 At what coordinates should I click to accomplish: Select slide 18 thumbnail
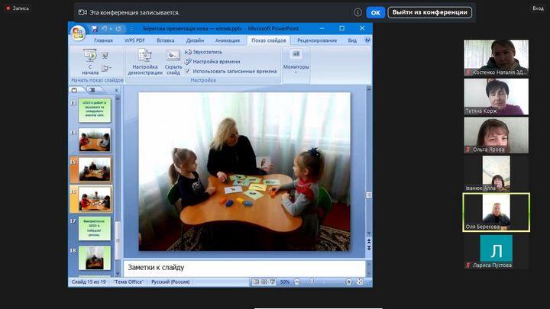(95, 258)
